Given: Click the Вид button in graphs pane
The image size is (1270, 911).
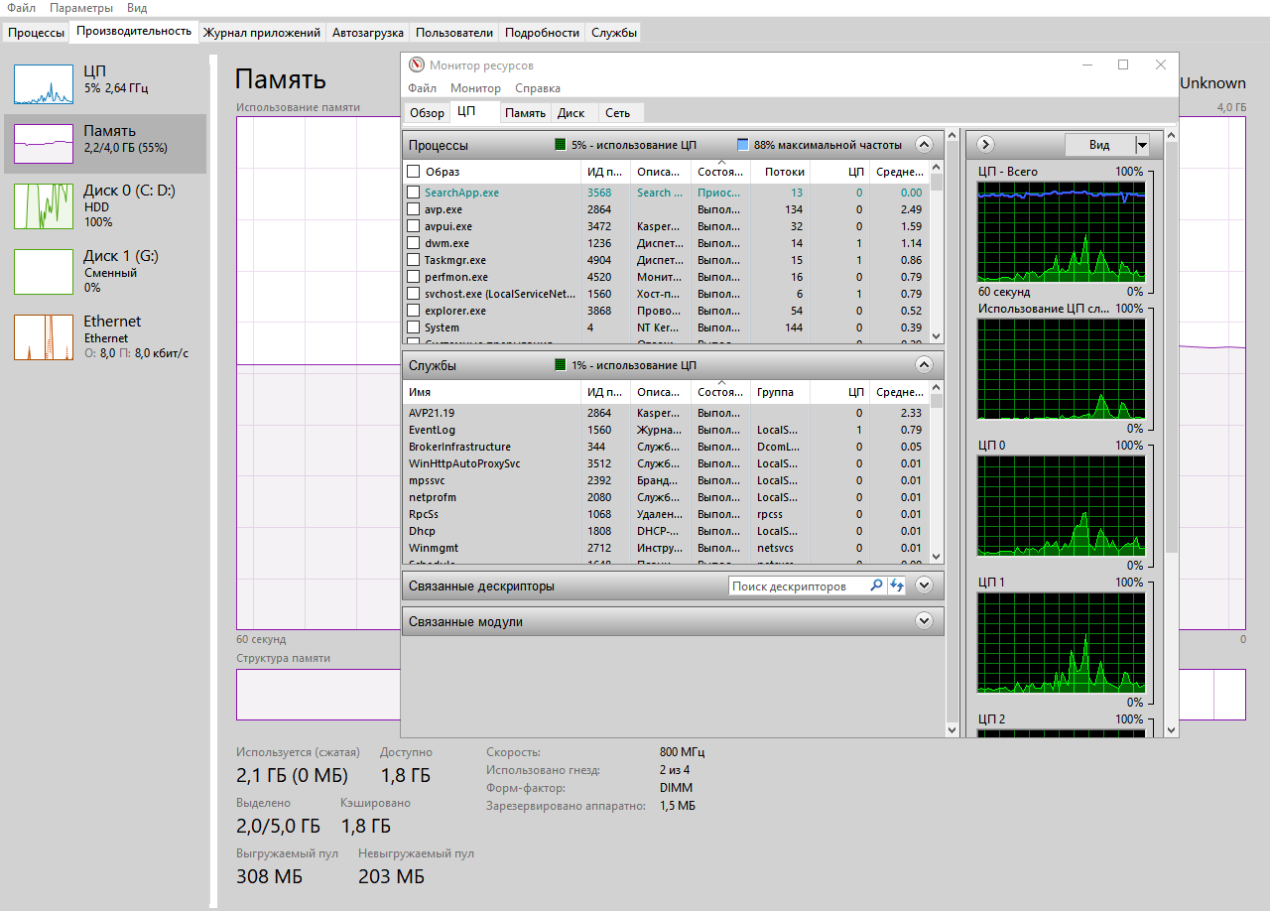Looking at the screenshot, I should click(1099, 145).
